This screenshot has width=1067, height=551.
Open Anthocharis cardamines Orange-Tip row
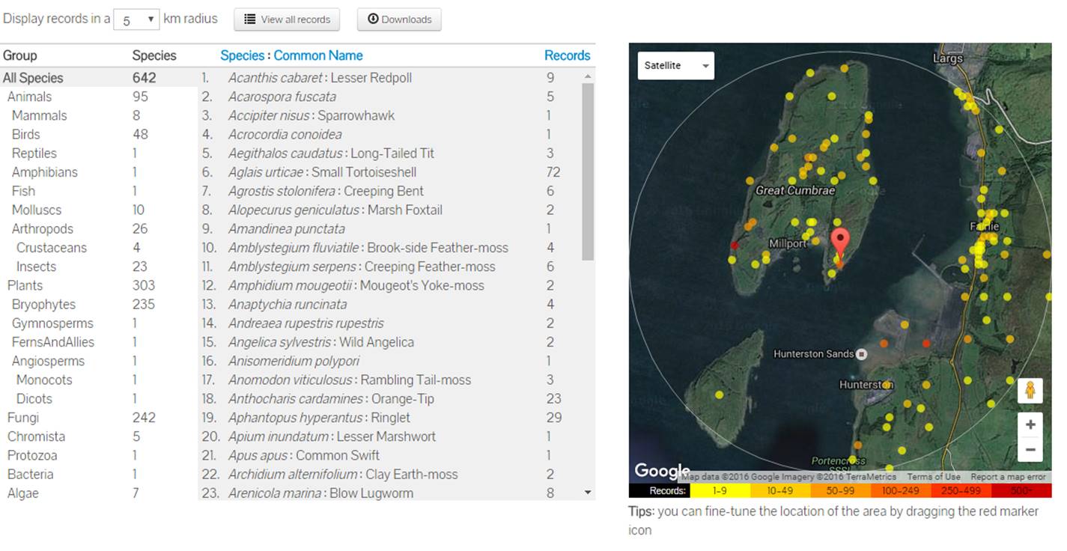click(390, 398)
